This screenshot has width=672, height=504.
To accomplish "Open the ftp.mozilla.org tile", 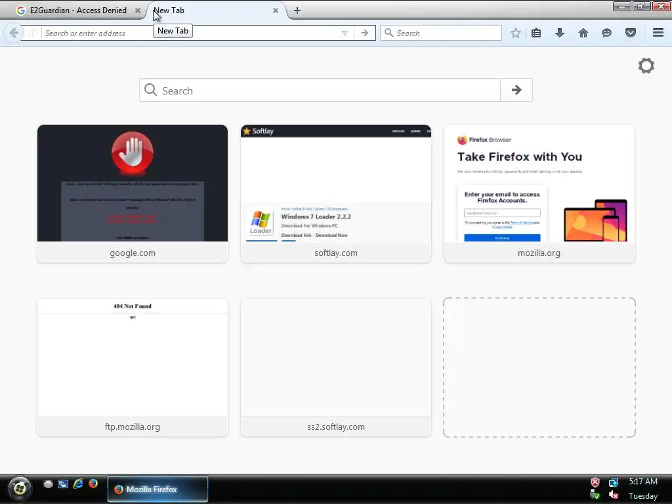I will (x=133, y=367).
